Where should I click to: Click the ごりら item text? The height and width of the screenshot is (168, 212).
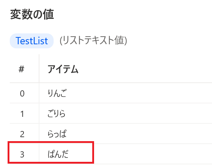coord(56,114)
